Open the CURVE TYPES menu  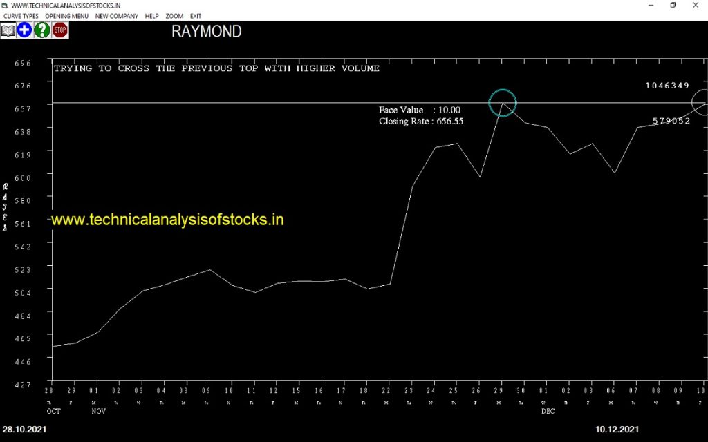[21, 16]
